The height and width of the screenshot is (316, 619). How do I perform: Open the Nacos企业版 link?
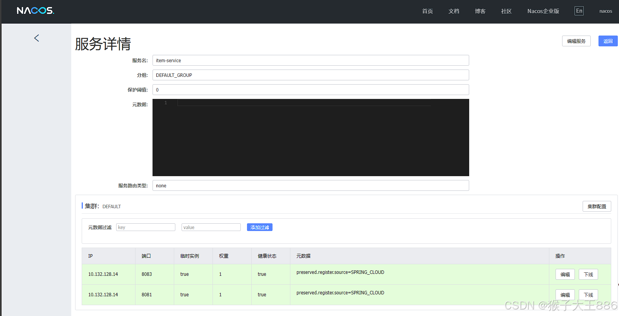click(x=543, y=11)
